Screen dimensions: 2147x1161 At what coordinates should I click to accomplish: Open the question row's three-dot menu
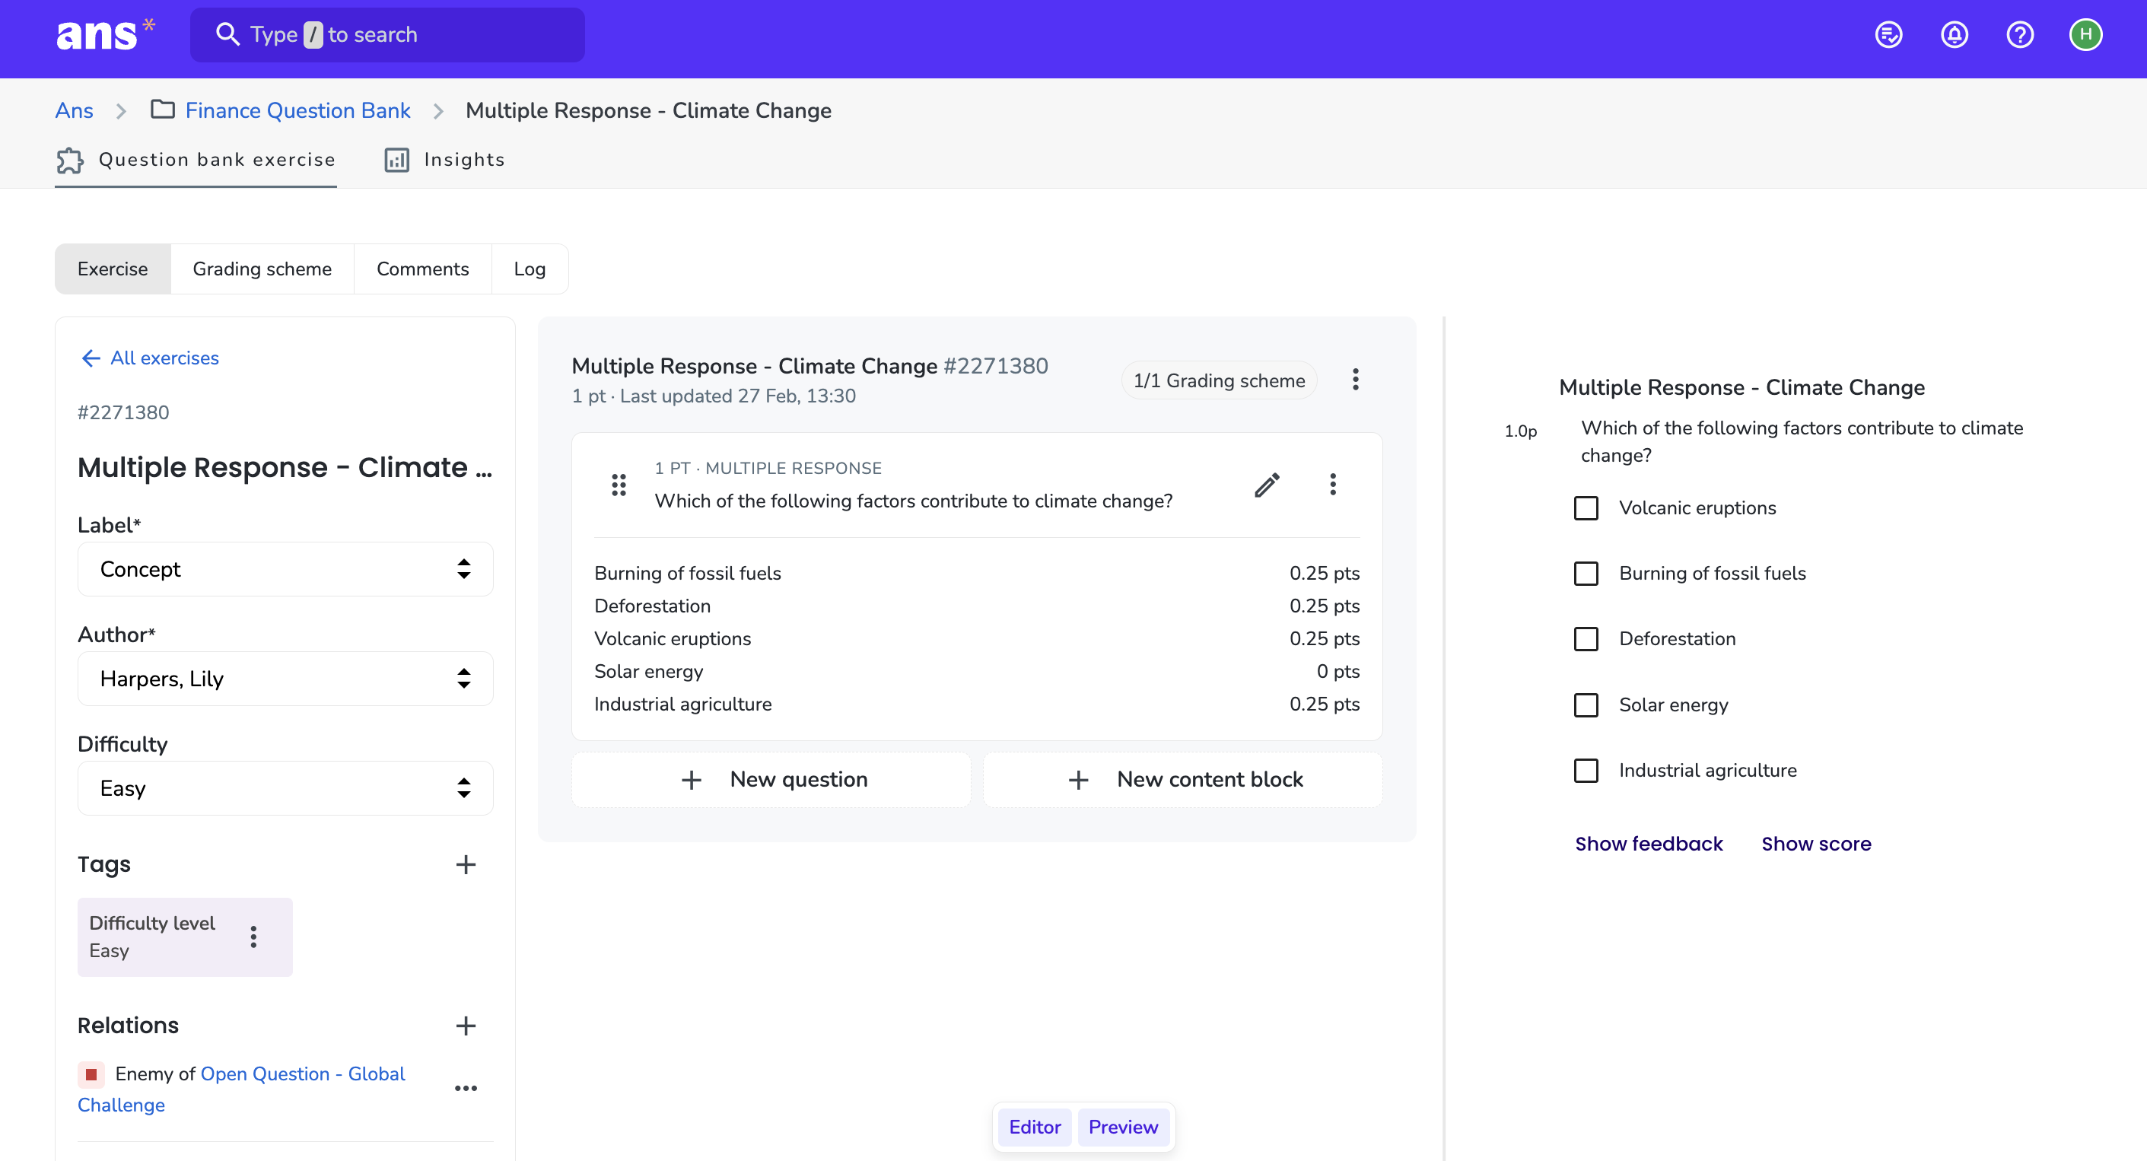pos(1333,484)
